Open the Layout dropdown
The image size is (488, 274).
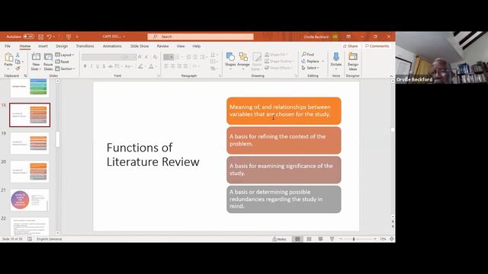click(65, 55)
